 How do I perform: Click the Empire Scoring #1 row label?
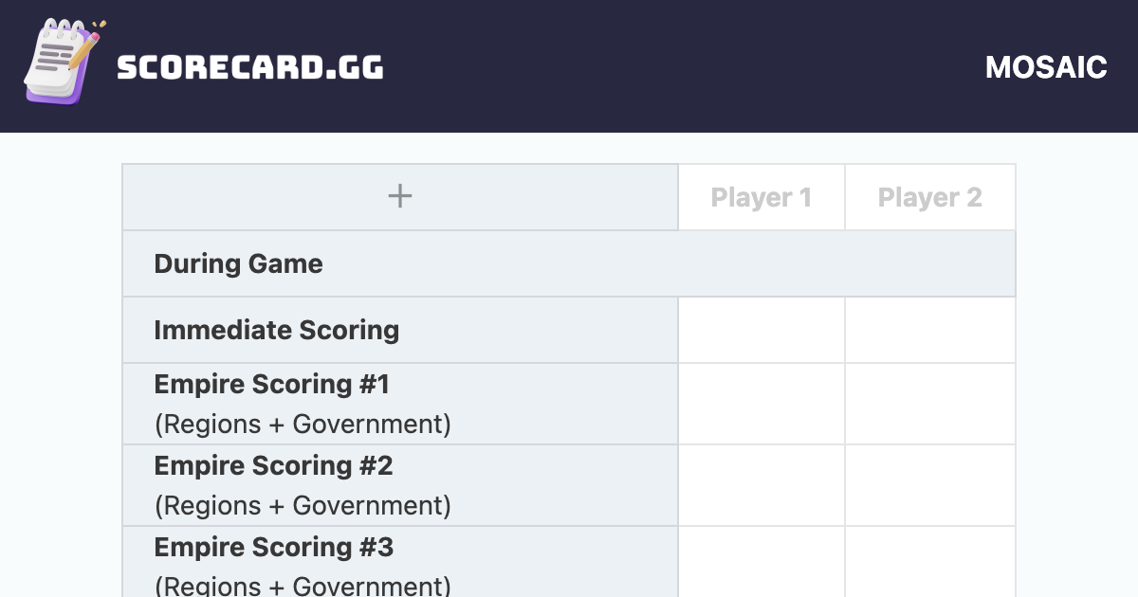click(x=271, y=385)
